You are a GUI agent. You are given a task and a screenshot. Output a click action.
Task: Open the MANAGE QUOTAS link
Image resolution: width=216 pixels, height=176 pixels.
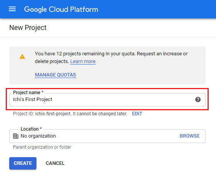pos(55,75)
